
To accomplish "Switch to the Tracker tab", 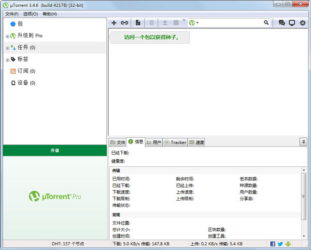I will tap(175, 142).
